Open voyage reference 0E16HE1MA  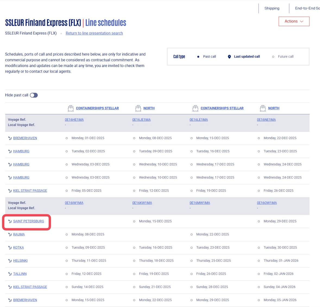coord(74,120)
